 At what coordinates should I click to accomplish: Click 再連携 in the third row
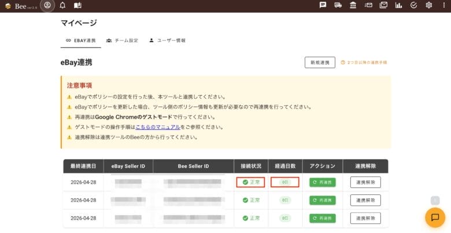[x=323, y=218]
